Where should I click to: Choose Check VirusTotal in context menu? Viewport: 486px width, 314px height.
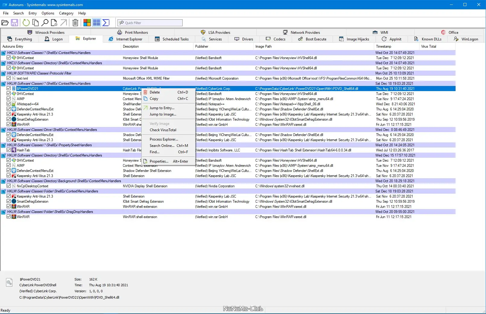(x=168, y=130)
